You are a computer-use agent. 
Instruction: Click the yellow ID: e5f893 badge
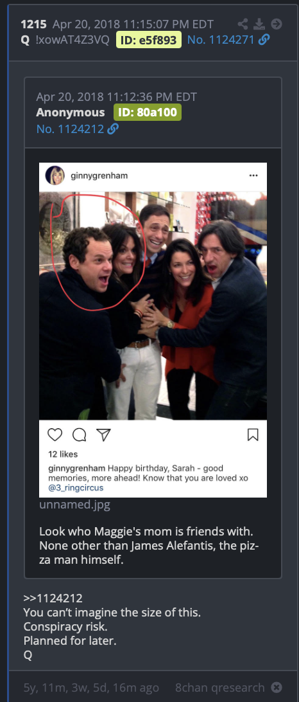pos(149,40)
